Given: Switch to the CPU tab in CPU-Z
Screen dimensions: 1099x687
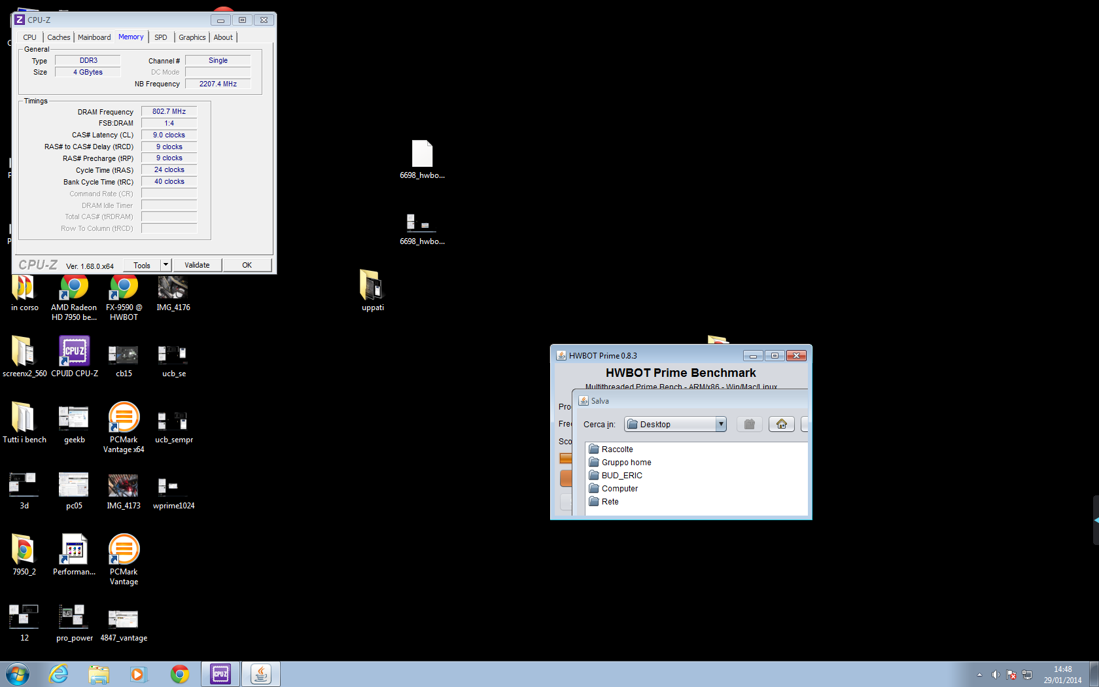Looking at the screenshot, I should [29, 37].
